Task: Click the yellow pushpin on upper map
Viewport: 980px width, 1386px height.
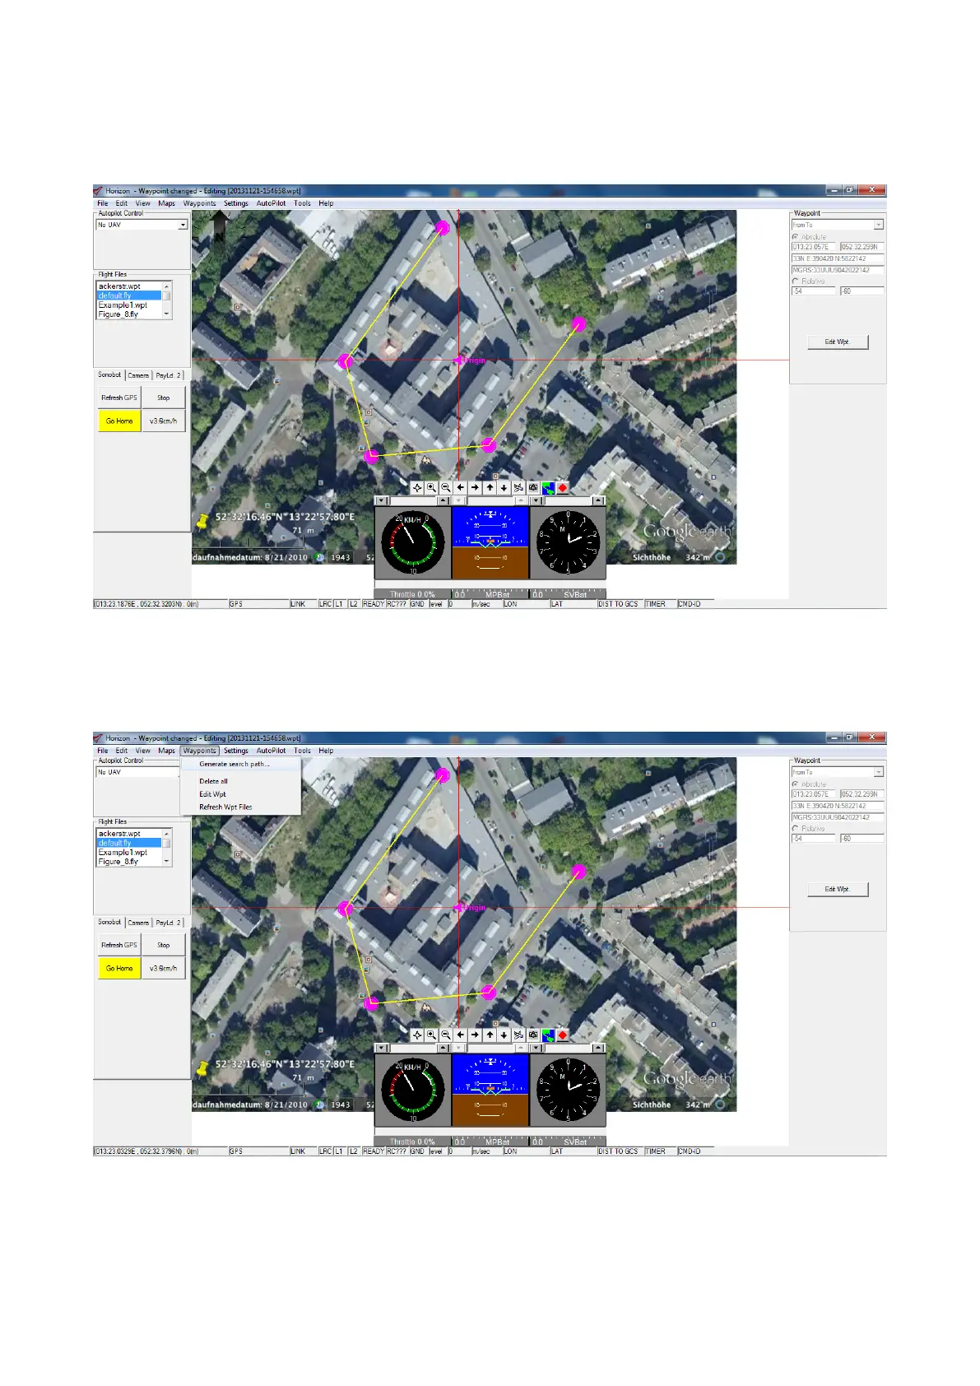Action: tap(202, 521)
